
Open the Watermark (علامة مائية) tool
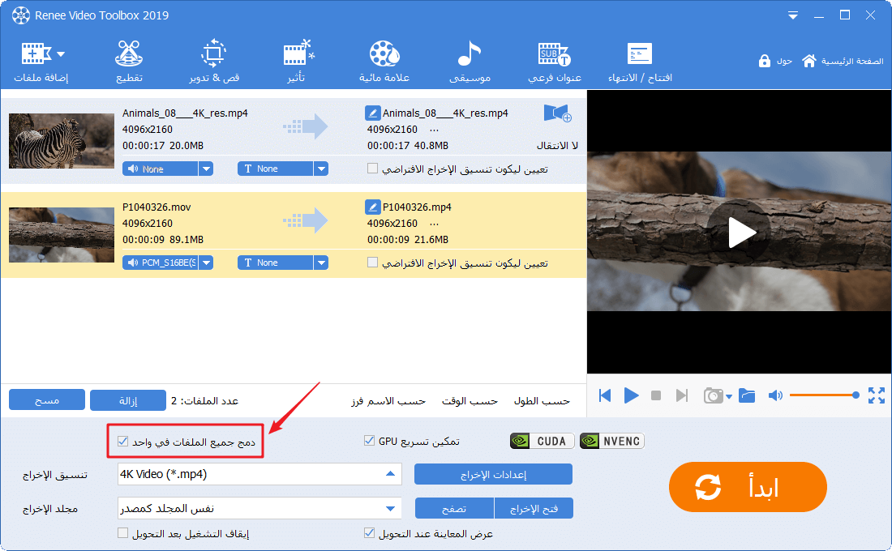point(384,62)
